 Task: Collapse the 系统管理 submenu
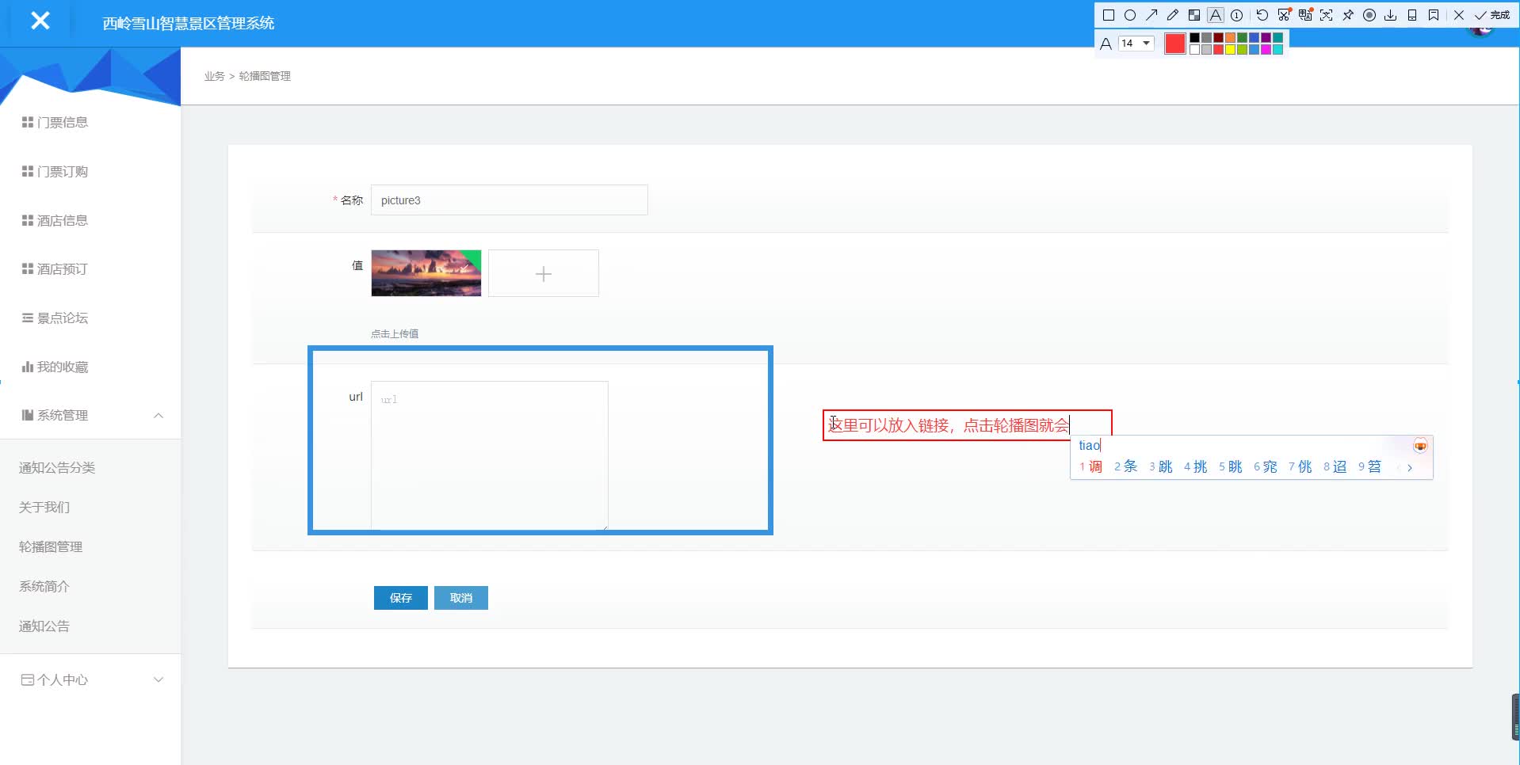(x=90, y=415)
